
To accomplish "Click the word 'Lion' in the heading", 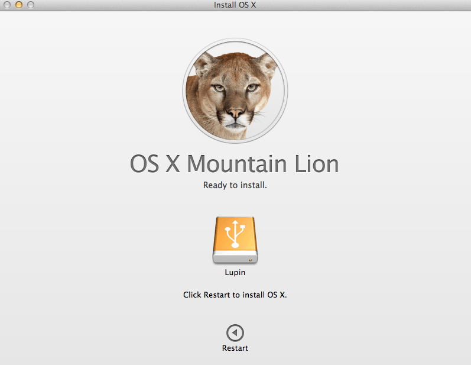I will point(315,164).
